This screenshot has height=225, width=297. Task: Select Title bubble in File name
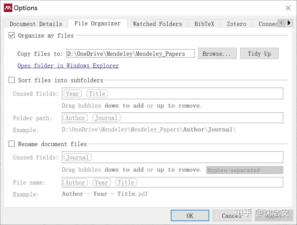point(126,182)
